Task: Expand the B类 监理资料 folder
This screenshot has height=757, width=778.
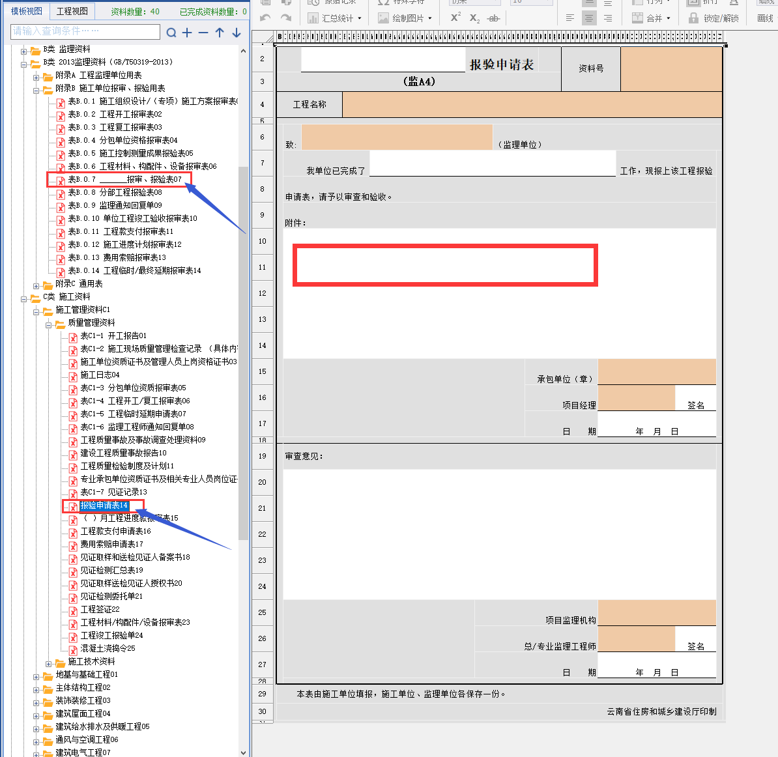Action: (23, 51)
